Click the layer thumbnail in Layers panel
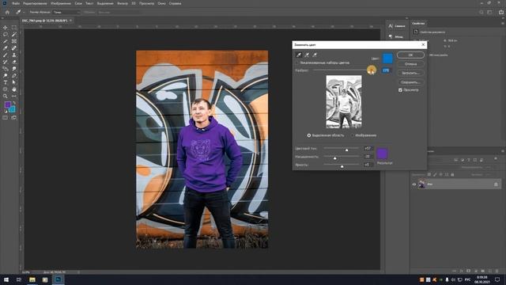506x285 pixels. click(421, 184)
